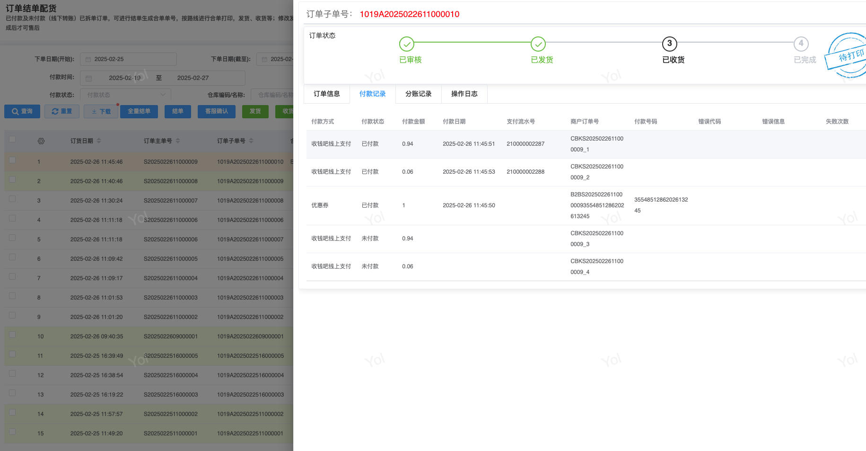Click the 重置 reset button

click(x=62, y=111)
